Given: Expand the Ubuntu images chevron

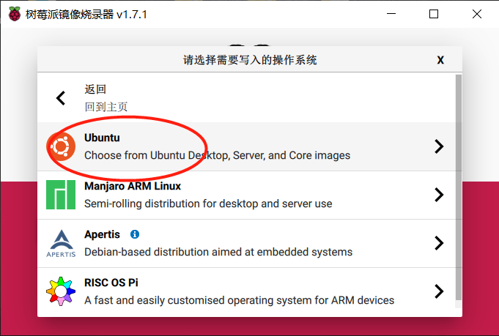Looking at the screenshot, I should (439, 146).
